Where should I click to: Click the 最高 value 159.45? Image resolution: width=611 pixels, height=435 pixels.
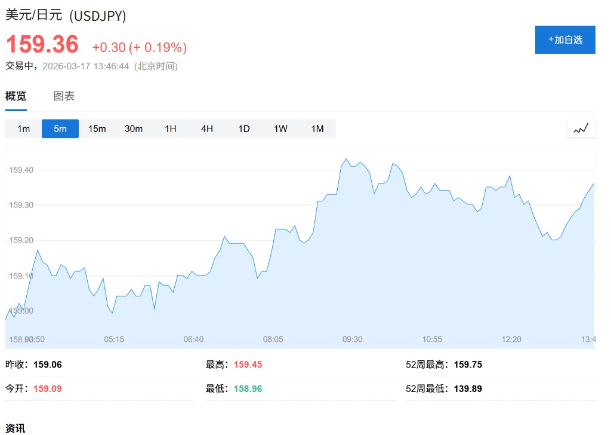248,364
